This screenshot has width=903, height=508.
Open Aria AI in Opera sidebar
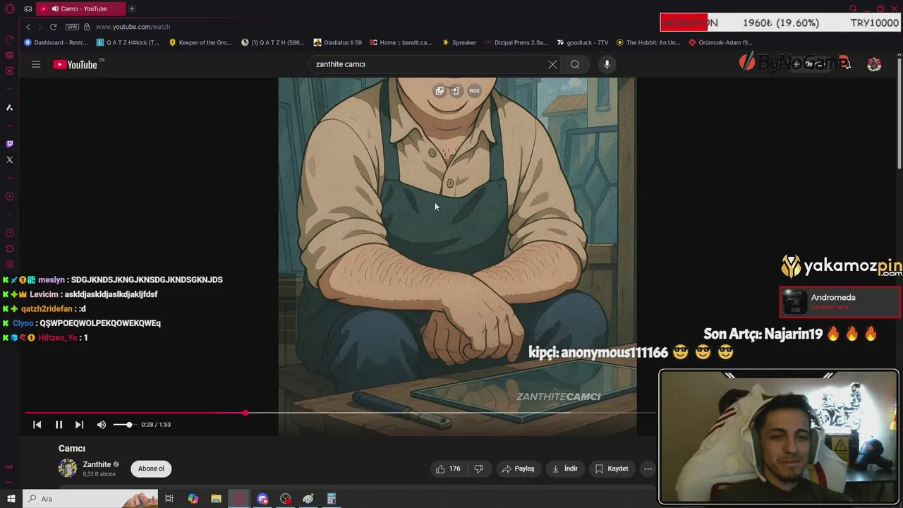(9, 108)
